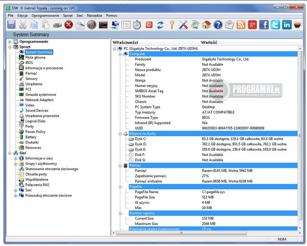Click the vertical scrollbar down arrow

(x=300, y=228)
